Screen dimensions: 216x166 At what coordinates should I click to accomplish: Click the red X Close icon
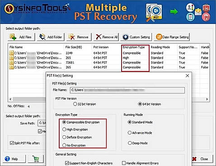point(194,159)
